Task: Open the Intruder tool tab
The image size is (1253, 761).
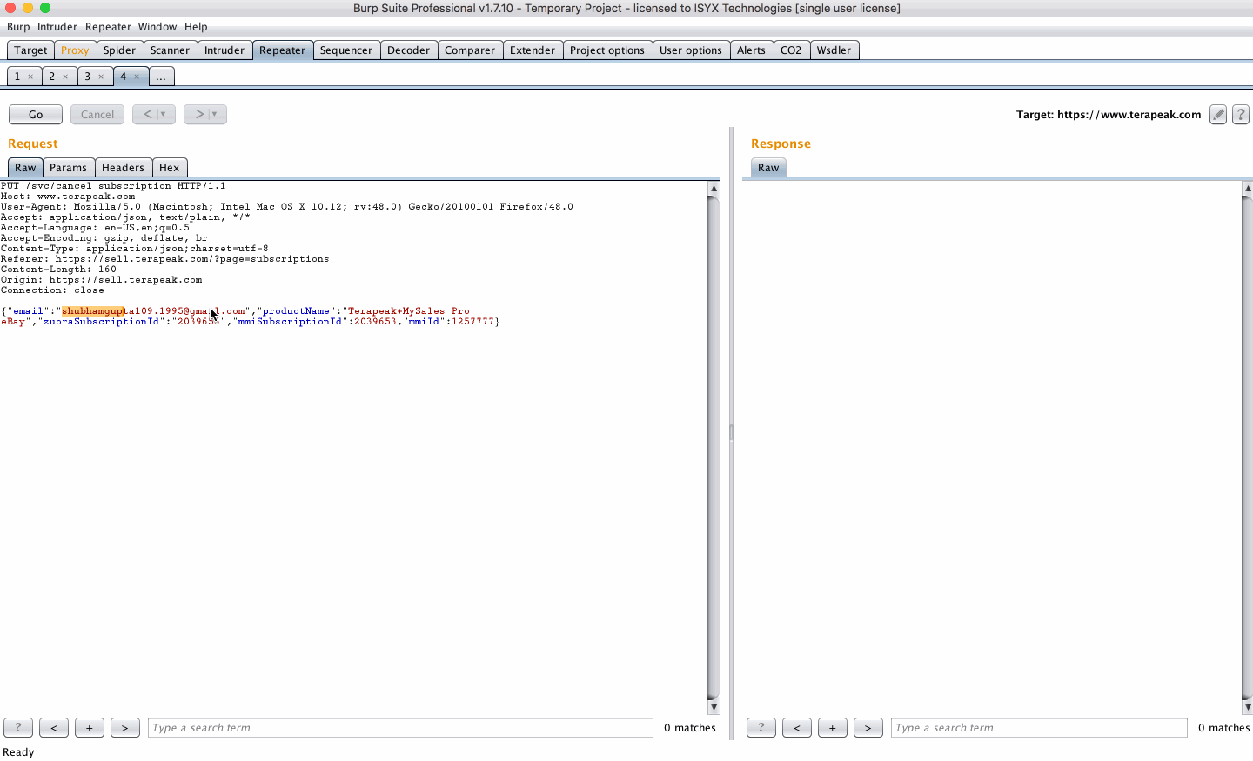Action: 224,50
